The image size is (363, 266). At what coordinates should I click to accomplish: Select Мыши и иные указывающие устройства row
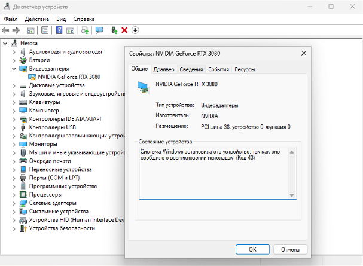77,152
